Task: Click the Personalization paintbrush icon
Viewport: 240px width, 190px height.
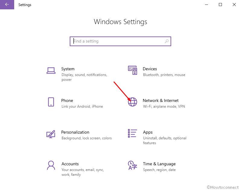Action: click(51, 134)
